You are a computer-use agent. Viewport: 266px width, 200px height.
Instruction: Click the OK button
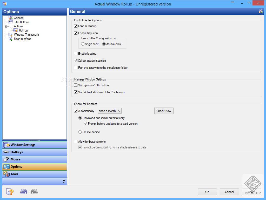(x=207, y=192)
